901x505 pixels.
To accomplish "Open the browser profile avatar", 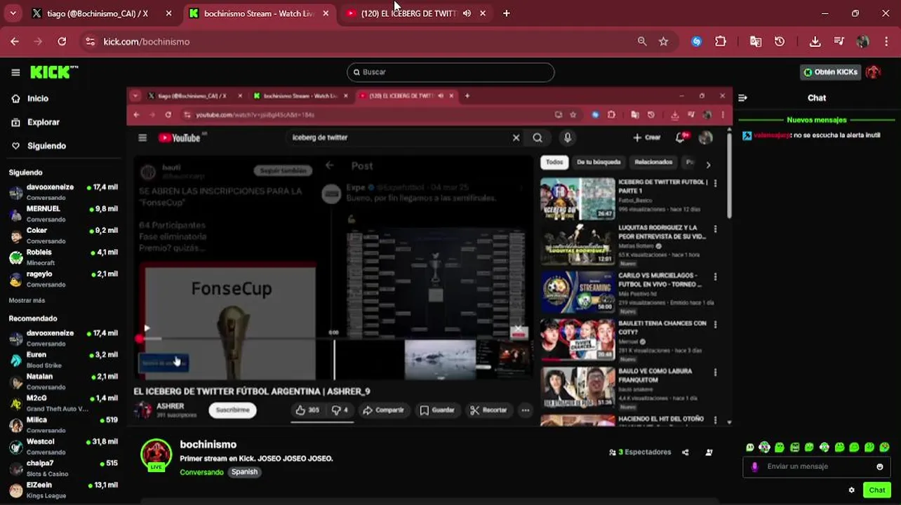I will 863,41.
